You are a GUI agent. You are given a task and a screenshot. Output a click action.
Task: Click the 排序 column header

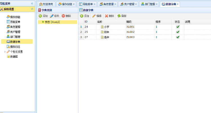click(x=163, y=22)
